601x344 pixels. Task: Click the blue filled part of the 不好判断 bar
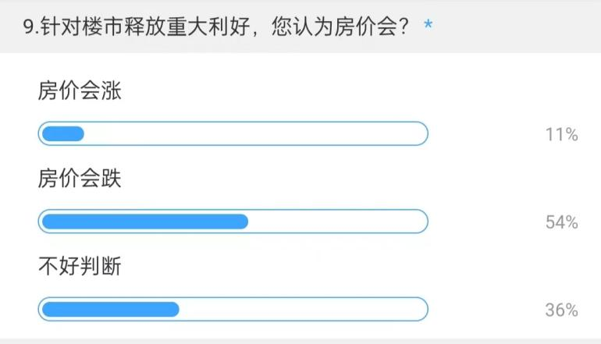(109, 309)
